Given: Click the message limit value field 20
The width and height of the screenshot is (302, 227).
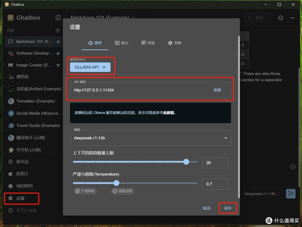Looking at the screenshot, I should 215,163.
